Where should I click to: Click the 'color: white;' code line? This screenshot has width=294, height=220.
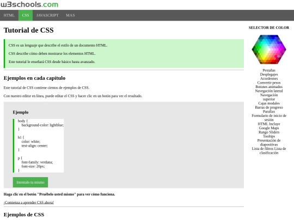click(30, 142)
